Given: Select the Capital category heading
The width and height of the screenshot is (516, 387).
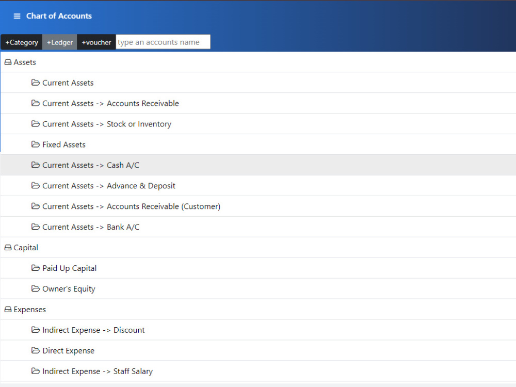Looking at the screenshot, I should pyautogui.click(x=26, y=248).
